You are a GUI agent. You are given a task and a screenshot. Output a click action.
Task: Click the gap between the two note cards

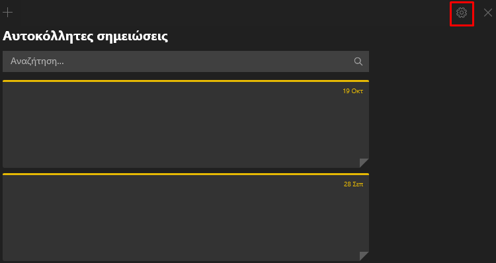(186, 170)
